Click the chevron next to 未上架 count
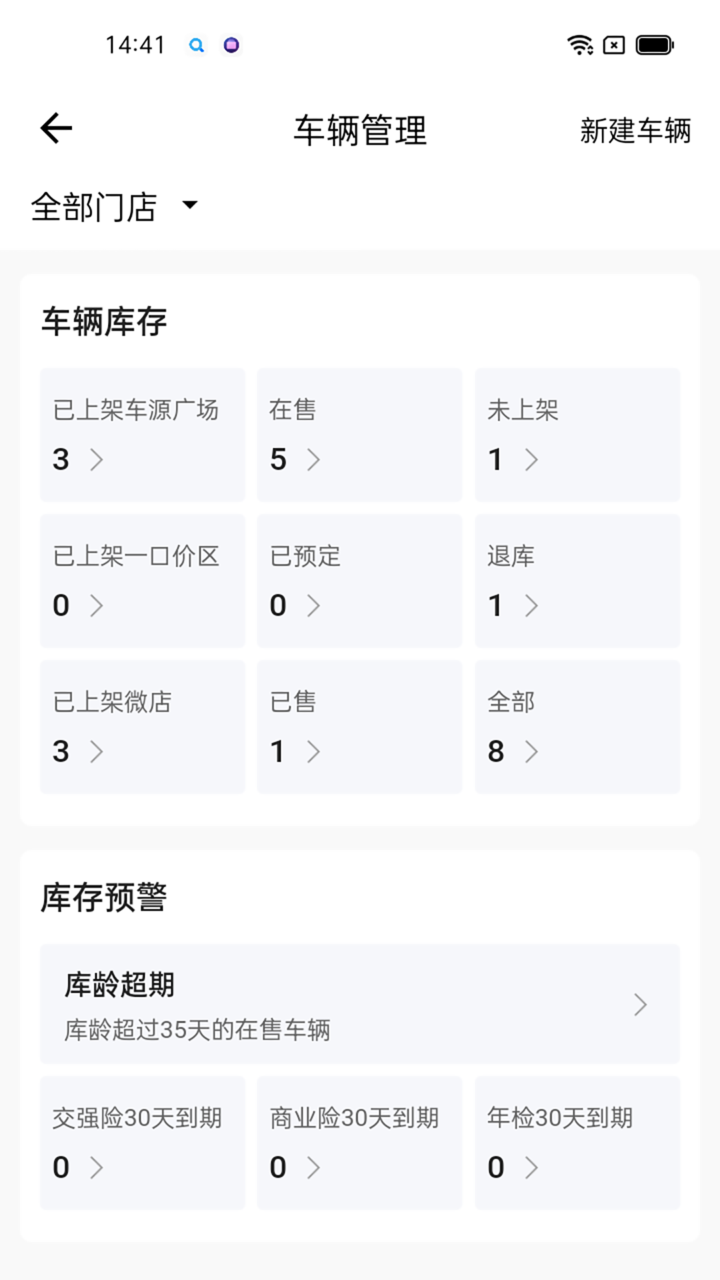720x1280 pixels. click(x=531, y=460)
